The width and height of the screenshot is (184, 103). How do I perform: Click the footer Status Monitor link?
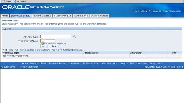tap(74, 64)
